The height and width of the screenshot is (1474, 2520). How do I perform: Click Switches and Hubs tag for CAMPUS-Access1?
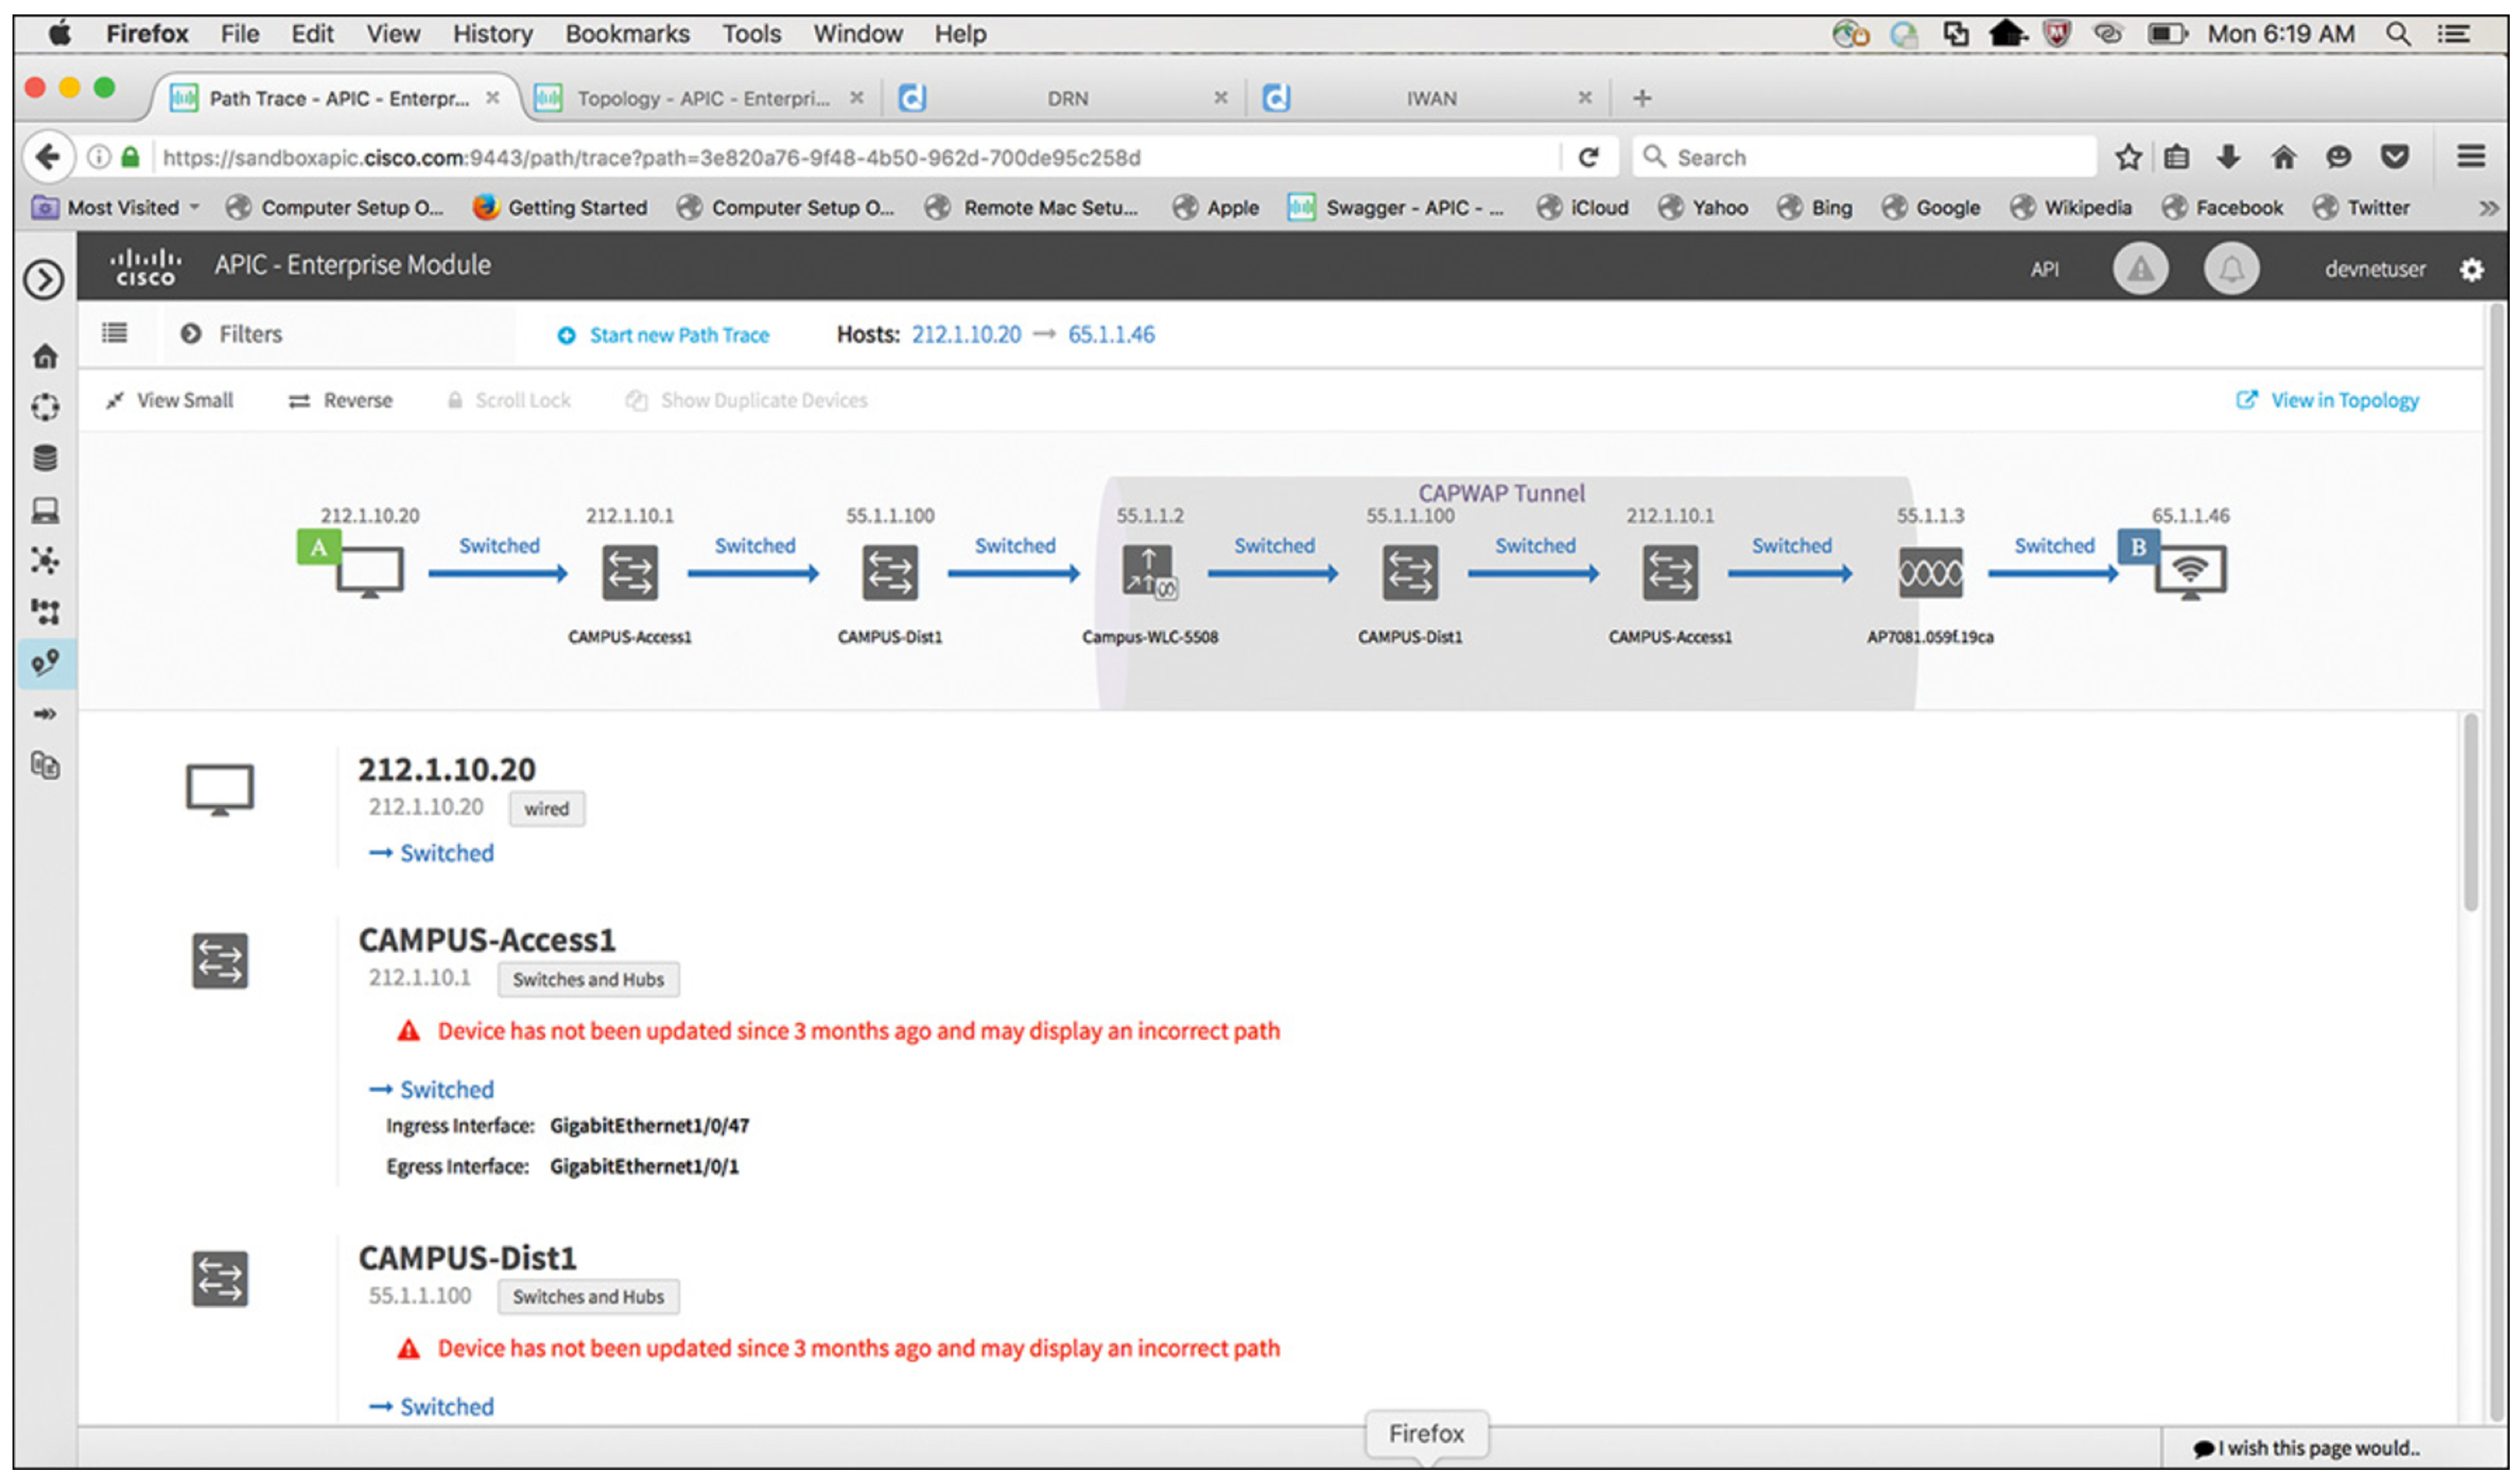pos(589,980)
